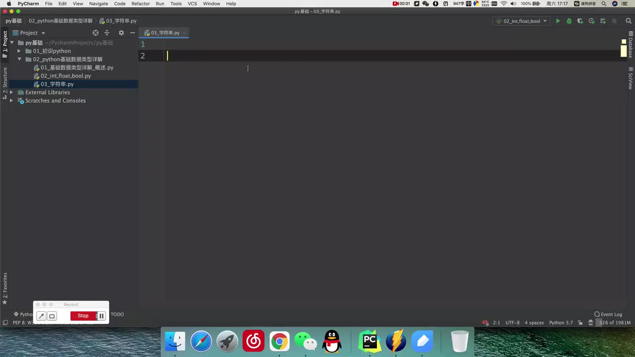The width and height of the screenshot is (635, 357).
Task: Collapse the 02_python基础数据类型详解 folder
Action: (x=19, y=59)
